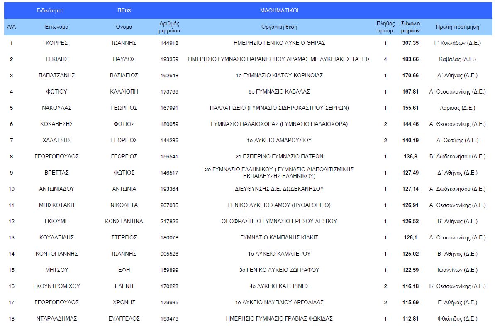
Task: Click registry number 162648
Action: (169, 76)
